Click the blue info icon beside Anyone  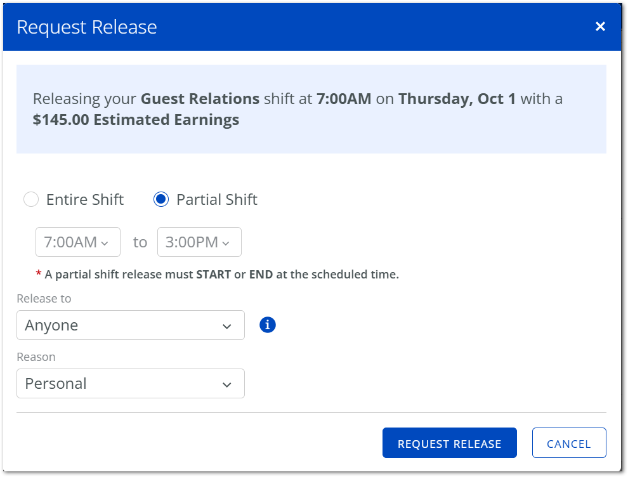(268, 325)
